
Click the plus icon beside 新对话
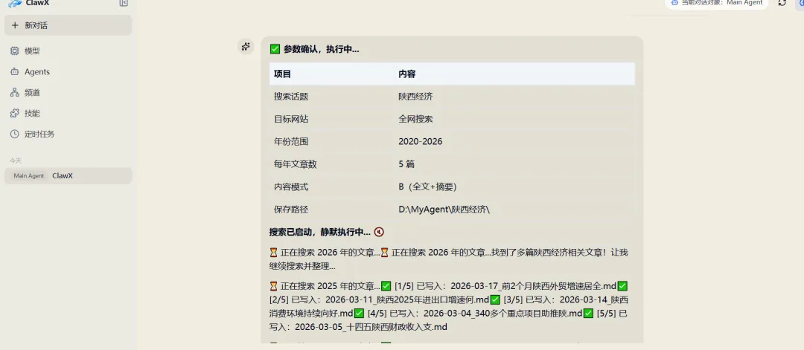point(14,25)
